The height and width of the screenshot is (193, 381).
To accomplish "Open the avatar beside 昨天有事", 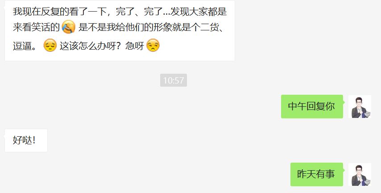I will [x=360, y=175].
